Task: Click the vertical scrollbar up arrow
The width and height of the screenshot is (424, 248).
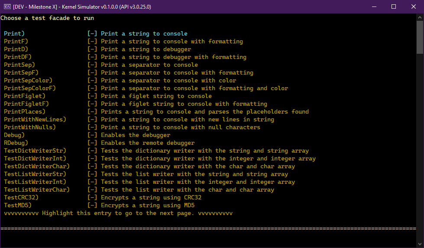Action: 420,17
